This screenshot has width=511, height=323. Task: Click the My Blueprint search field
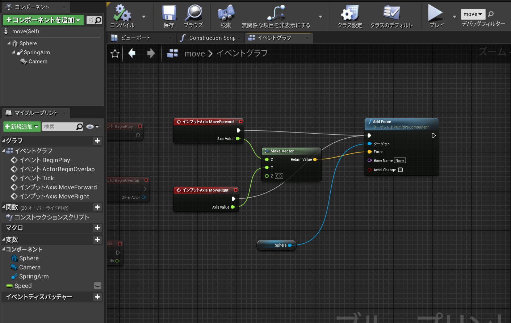[x=59, y=126]
